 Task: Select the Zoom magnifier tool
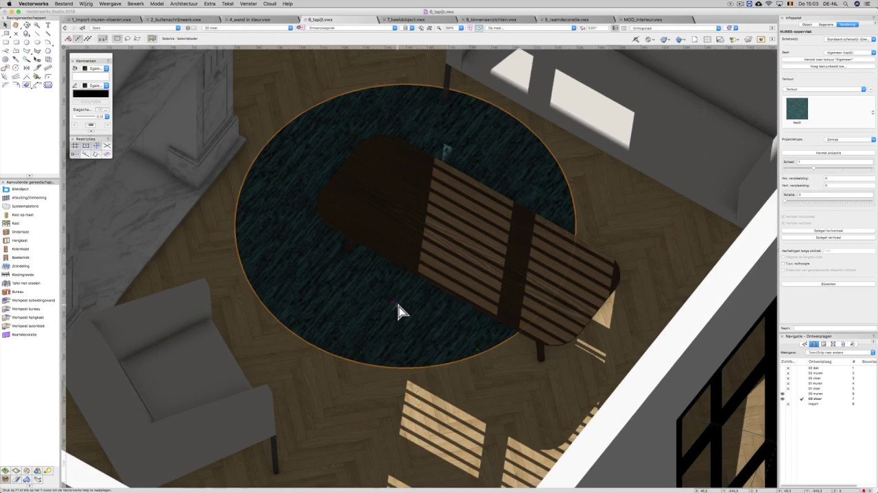pyautogui.click(x=37, y=25)
